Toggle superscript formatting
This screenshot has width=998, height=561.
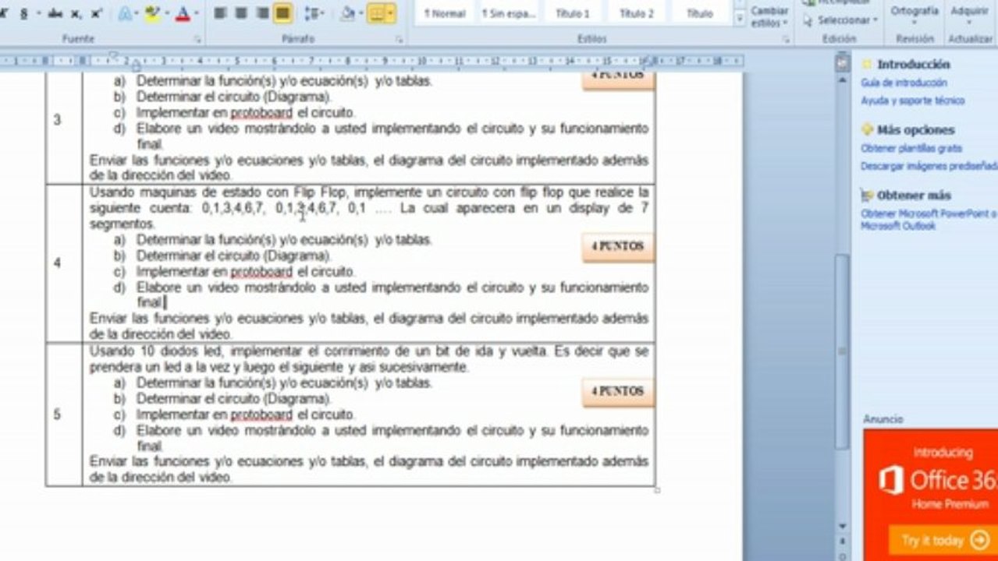[96, 14]
